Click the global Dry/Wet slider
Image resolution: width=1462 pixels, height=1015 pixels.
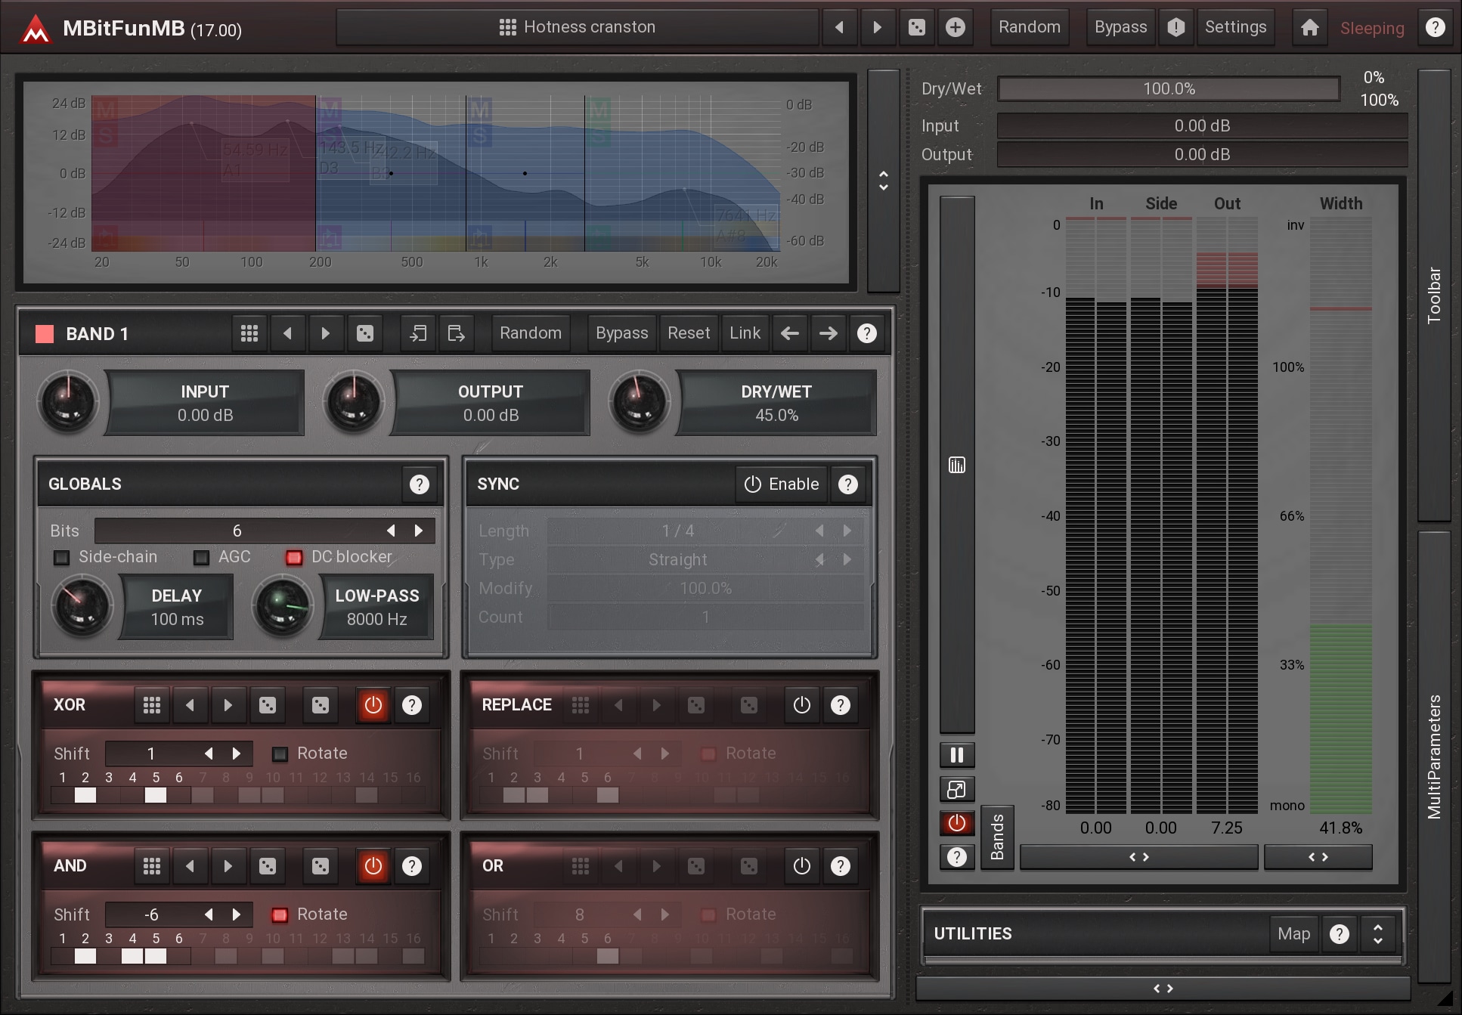[x=1168, y=89]
